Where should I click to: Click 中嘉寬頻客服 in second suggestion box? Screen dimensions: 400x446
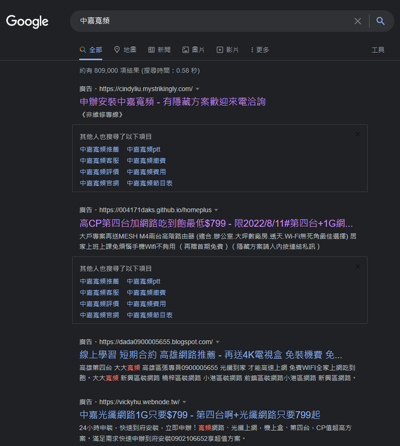click(x=99, y=293)
